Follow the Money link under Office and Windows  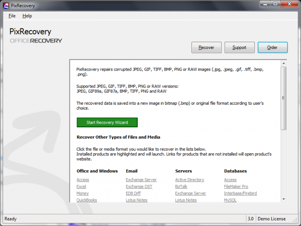click(82, 193)
